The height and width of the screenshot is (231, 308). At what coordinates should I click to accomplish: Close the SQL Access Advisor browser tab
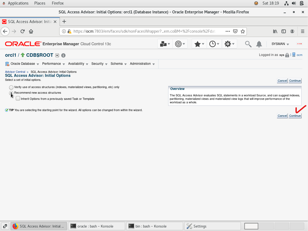pyautogui.click(x=55, y=22)
